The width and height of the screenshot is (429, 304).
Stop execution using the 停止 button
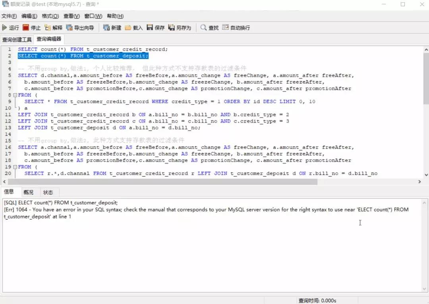[31, 28]
